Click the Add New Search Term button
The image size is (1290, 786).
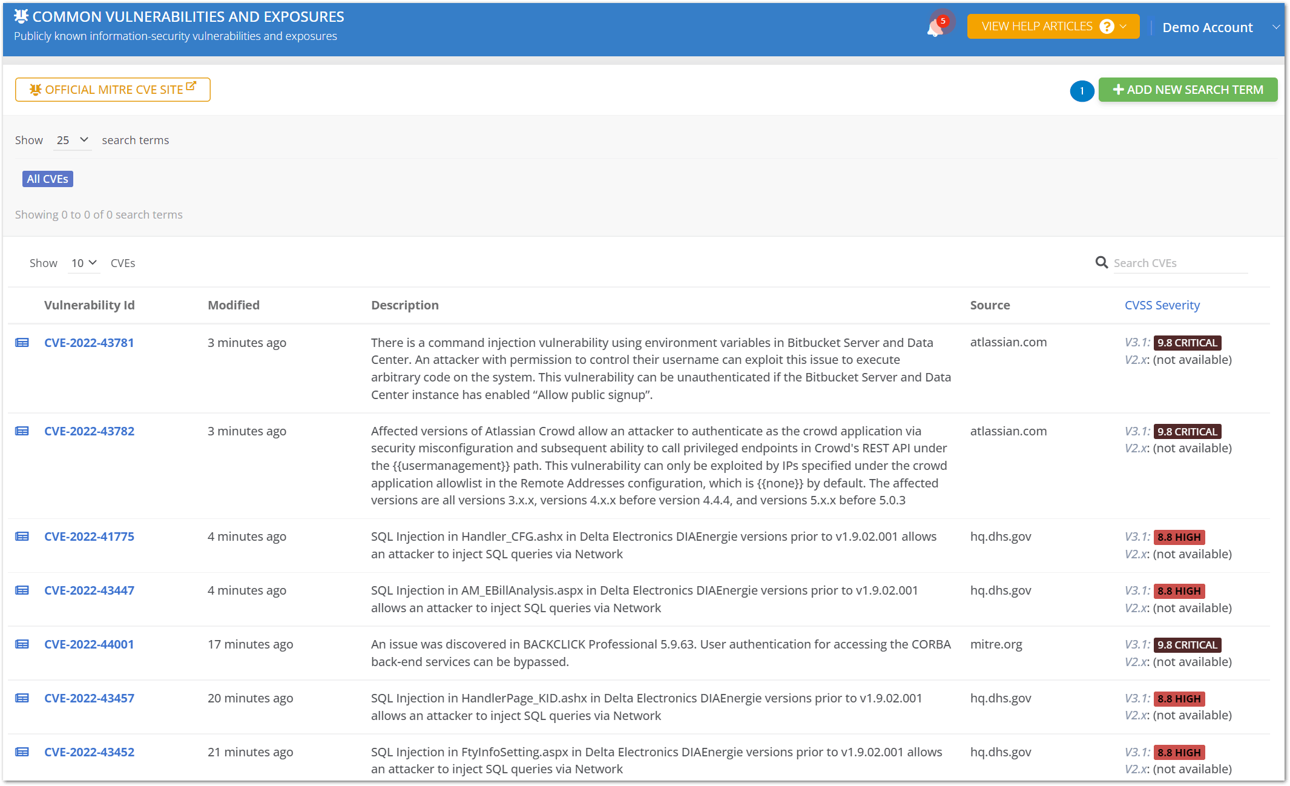coord(1188,89)
